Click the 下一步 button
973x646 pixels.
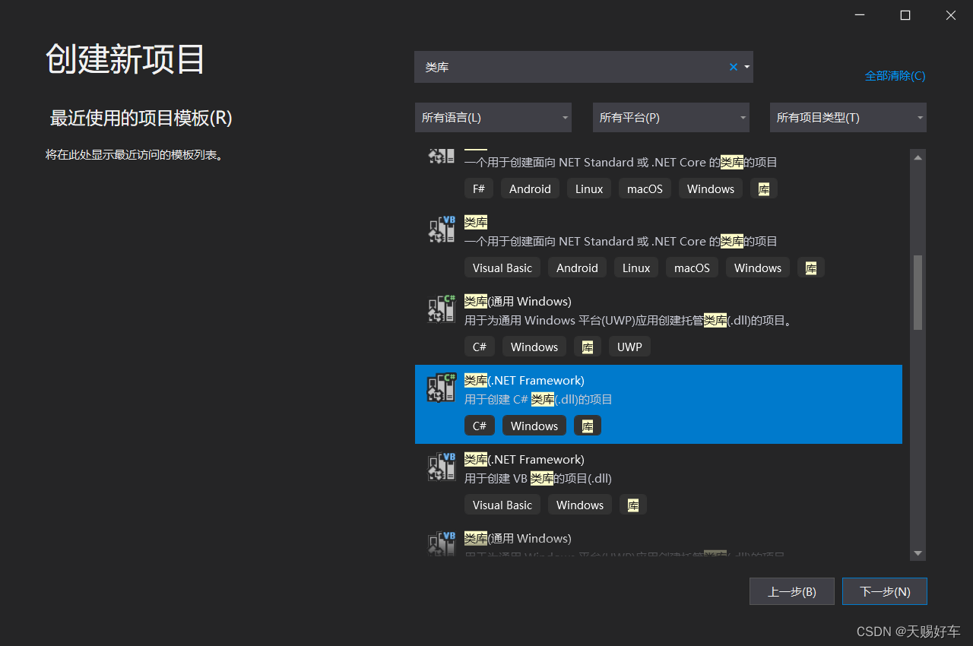(885, 591)
